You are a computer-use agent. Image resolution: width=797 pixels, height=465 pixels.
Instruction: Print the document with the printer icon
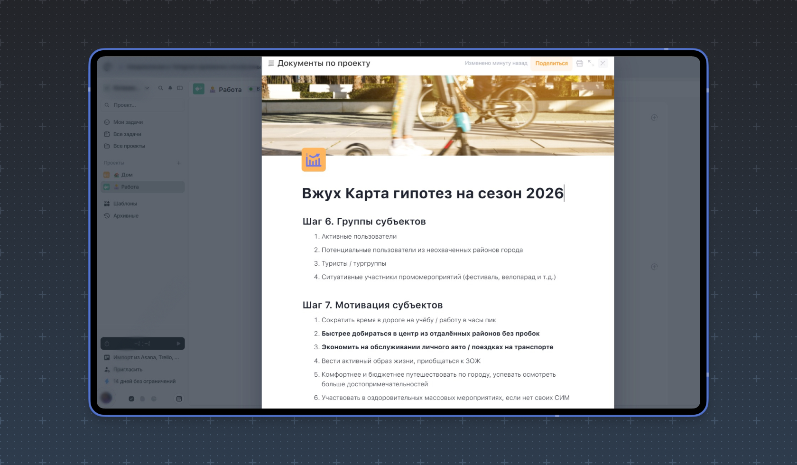(x=580, y=63)
